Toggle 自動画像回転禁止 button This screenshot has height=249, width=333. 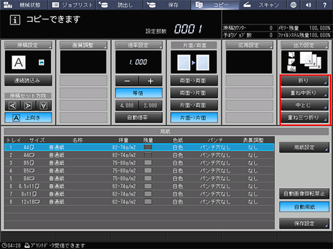click(x=304, y=194)
